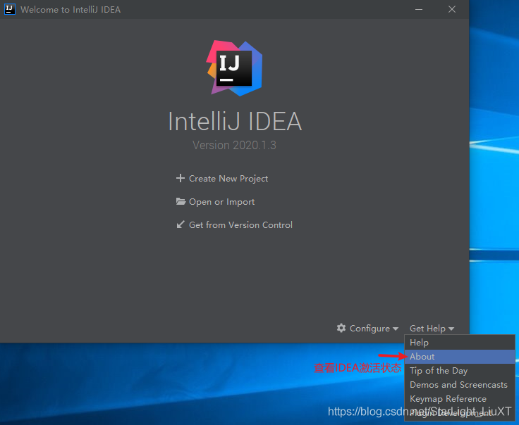Open the Open or Import option

(x=221, y=202)
